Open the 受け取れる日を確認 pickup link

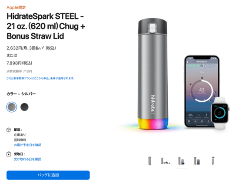point(27,159)
